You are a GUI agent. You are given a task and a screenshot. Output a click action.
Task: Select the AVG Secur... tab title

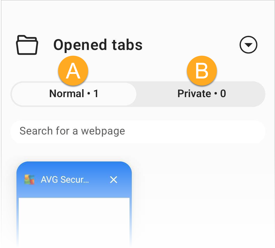[x=65, y=180]
